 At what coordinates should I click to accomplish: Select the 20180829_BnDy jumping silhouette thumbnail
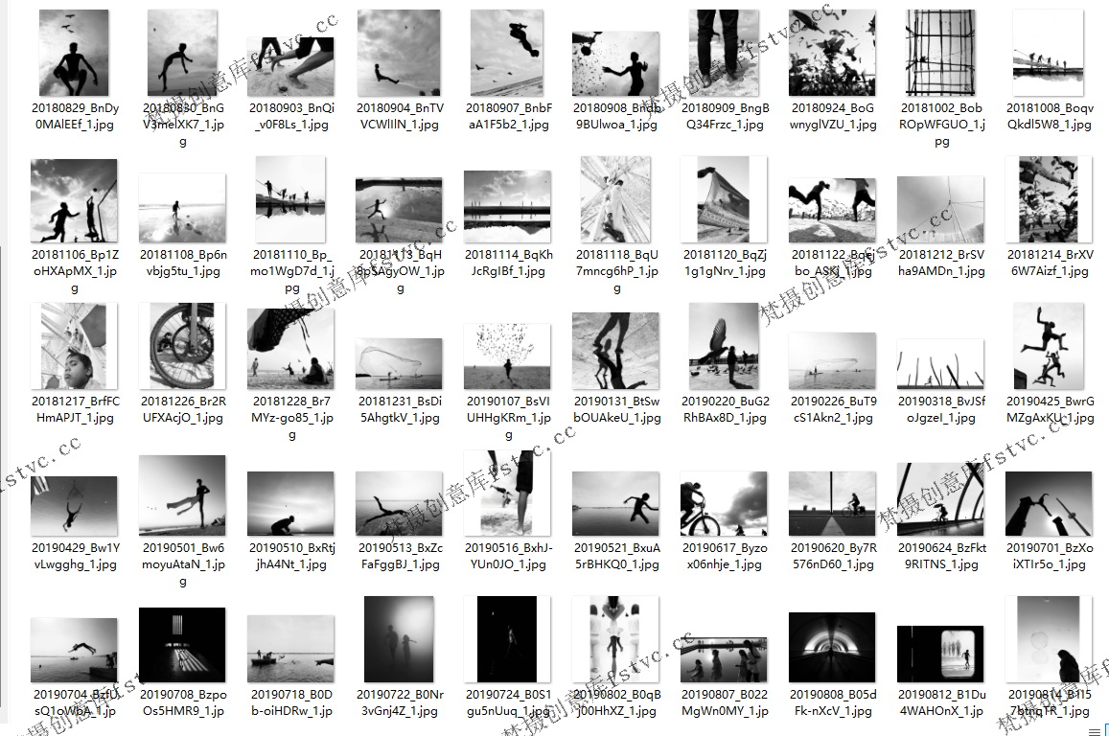[x=74, y=53]
